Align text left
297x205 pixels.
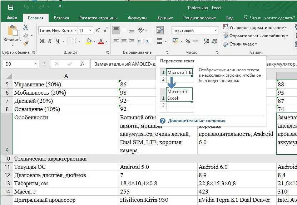[116, 41]
